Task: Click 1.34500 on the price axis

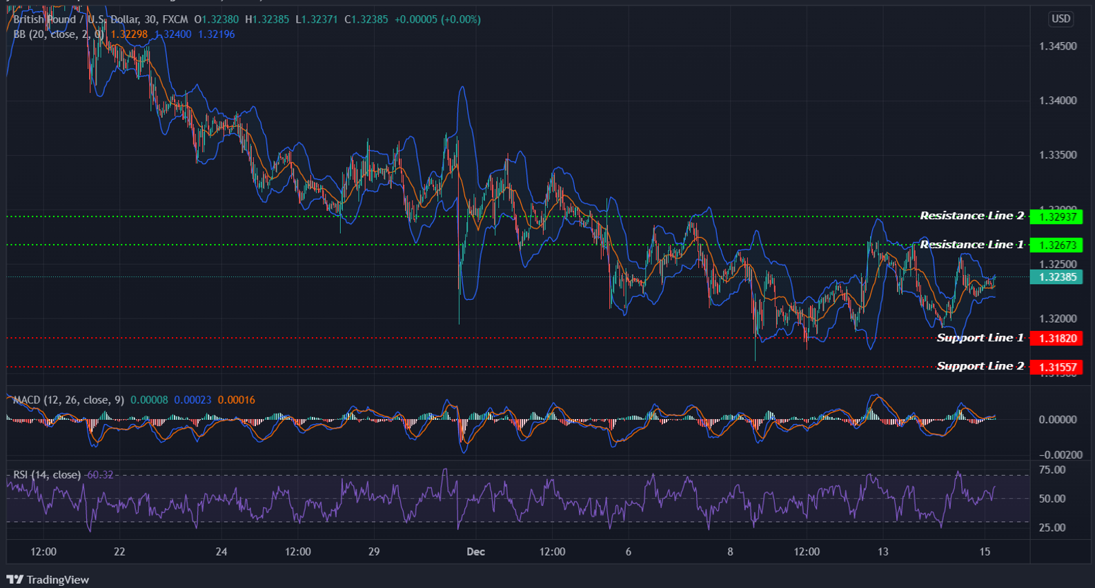Action: [x=1058, y=46]
